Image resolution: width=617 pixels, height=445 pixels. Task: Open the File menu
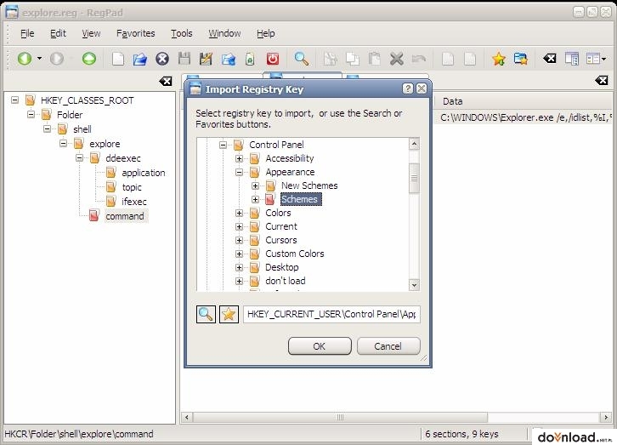click(27, 33)
